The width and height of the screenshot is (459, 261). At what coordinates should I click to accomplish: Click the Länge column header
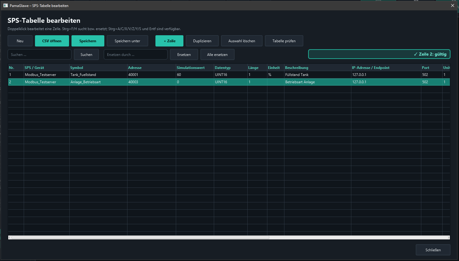[257, 67]
